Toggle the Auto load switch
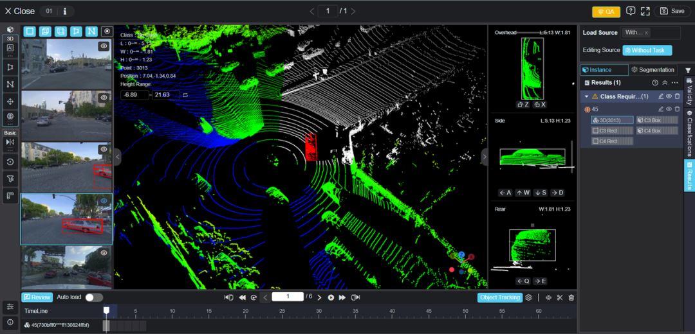Image resolution: width=695 pixels, height=334 pixels. point(94,297)
